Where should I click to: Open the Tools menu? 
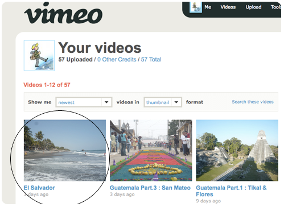point(276,7)
